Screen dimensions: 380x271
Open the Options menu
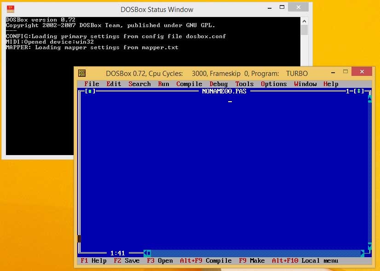tap(273, 84)
